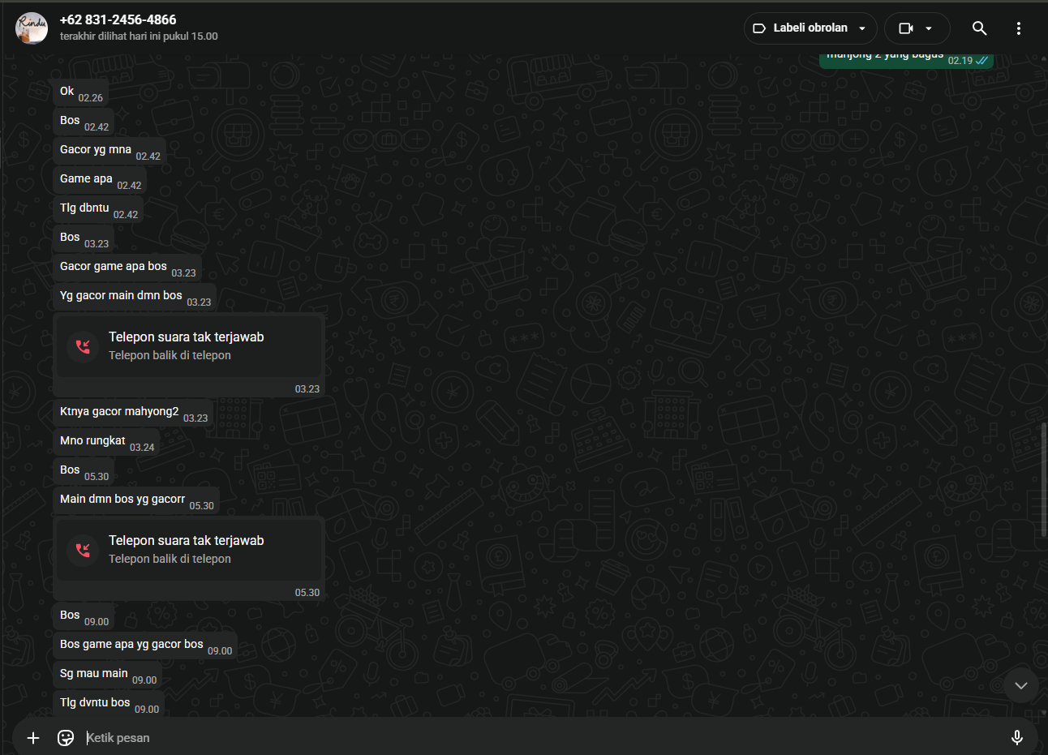Select the "Game apa" message

100,180
